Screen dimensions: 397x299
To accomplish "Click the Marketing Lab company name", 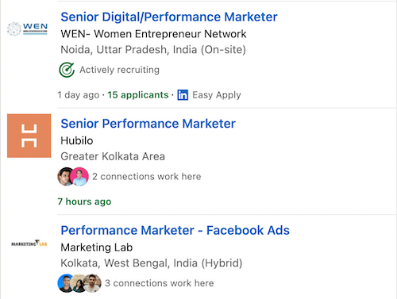I will (97, 247).
